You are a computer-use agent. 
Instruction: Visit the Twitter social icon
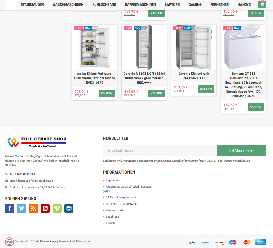click(x=21, y=208)
